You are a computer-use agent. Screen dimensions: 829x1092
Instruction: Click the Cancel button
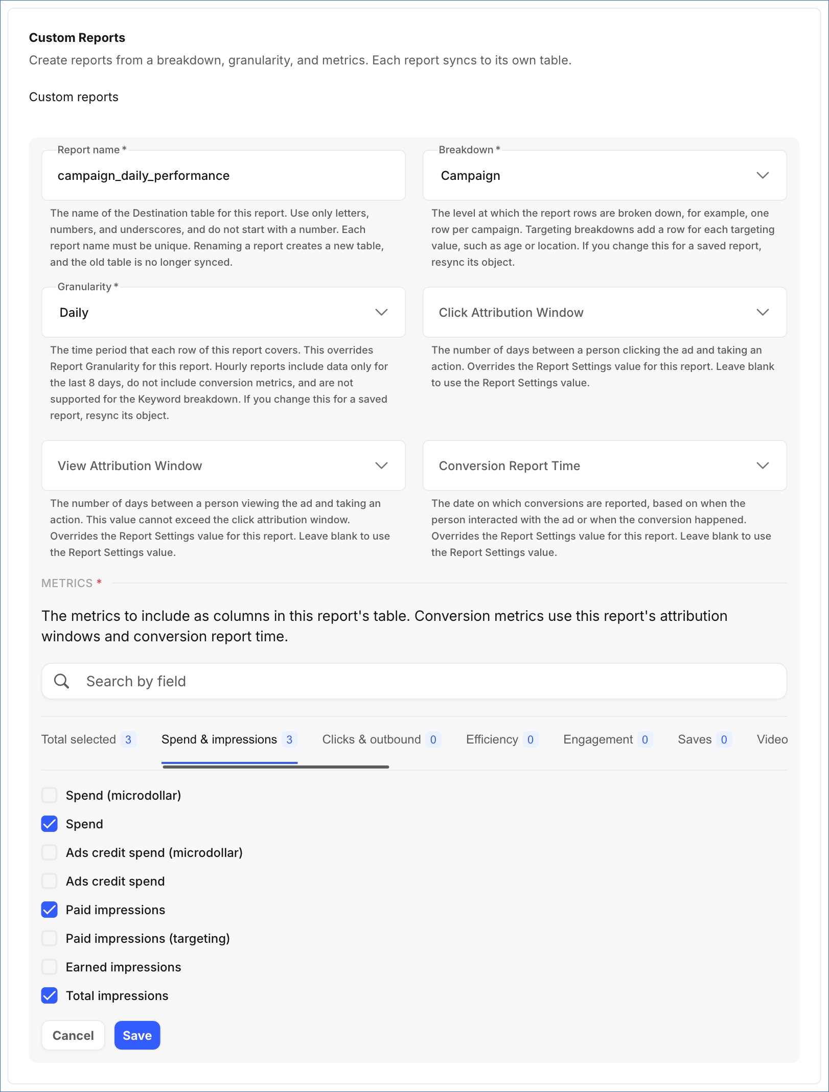[x=73, y=1035]
